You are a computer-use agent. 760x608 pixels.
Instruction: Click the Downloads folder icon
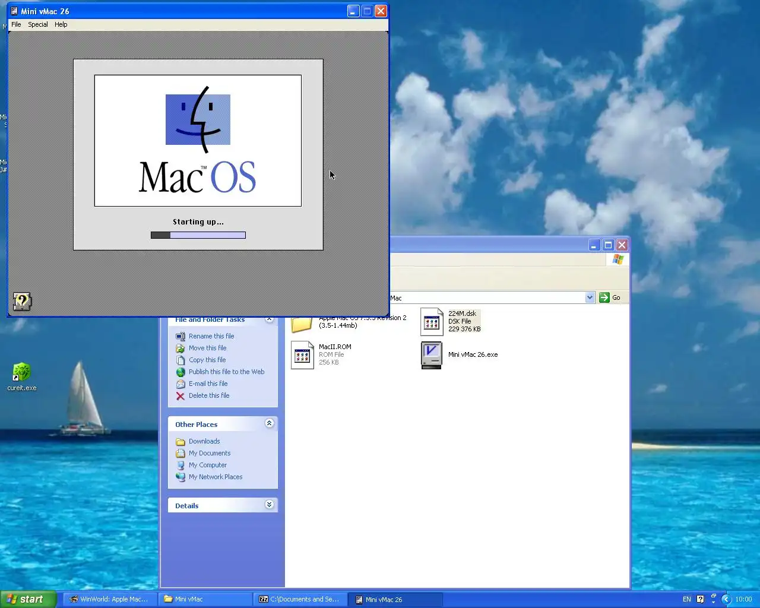point(180,442)
